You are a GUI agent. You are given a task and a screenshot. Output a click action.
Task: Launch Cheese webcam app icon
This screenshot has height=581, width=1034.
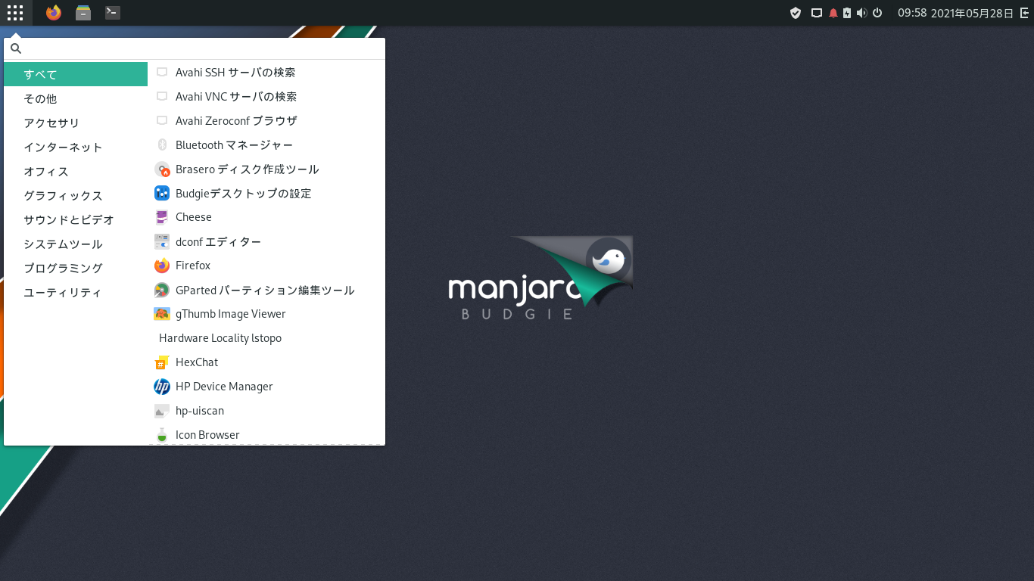point(162,217)
